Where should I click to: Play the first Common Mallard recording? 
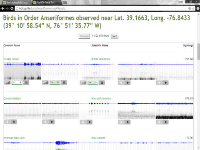point(14,122)
